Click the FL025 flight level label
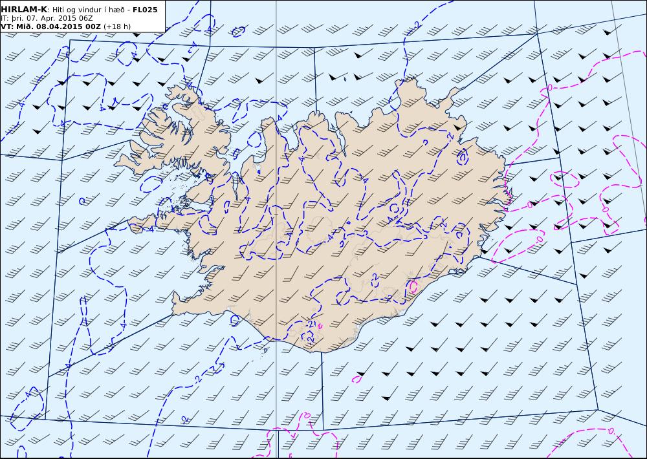 tap(145, 10)
